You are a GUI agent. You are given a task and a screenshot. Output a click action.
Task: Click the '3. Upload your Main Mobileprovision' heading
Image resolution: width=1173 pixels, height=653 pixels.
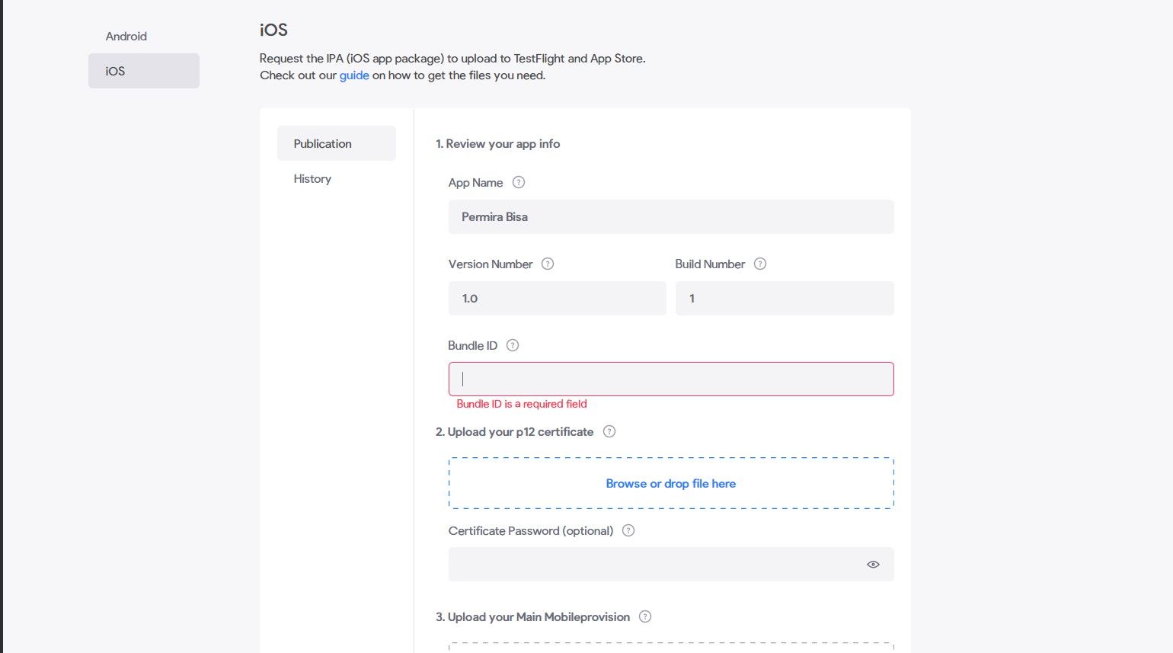click(533, 616)
